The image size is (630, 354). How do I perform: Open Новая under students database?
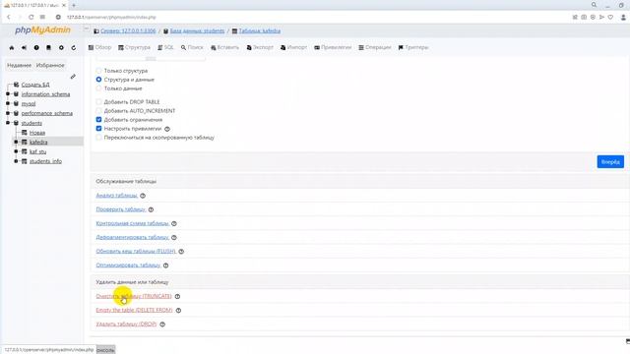tap(37, 133)
